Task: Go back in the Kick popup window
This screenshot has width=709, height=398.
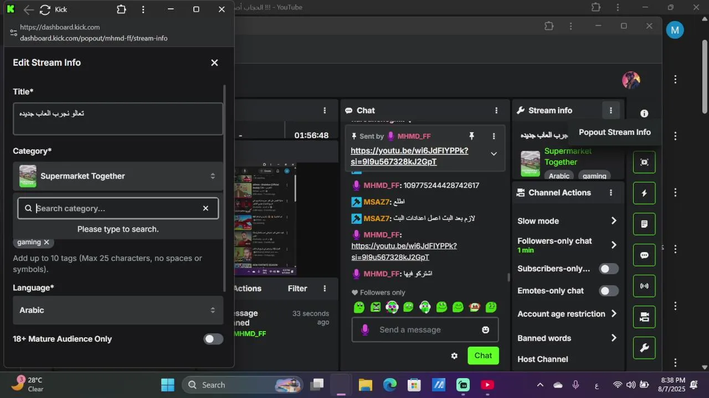Action: [x=29, y=10]
